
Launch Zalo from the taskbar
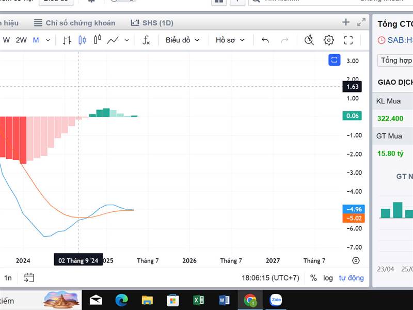[276, 300]
